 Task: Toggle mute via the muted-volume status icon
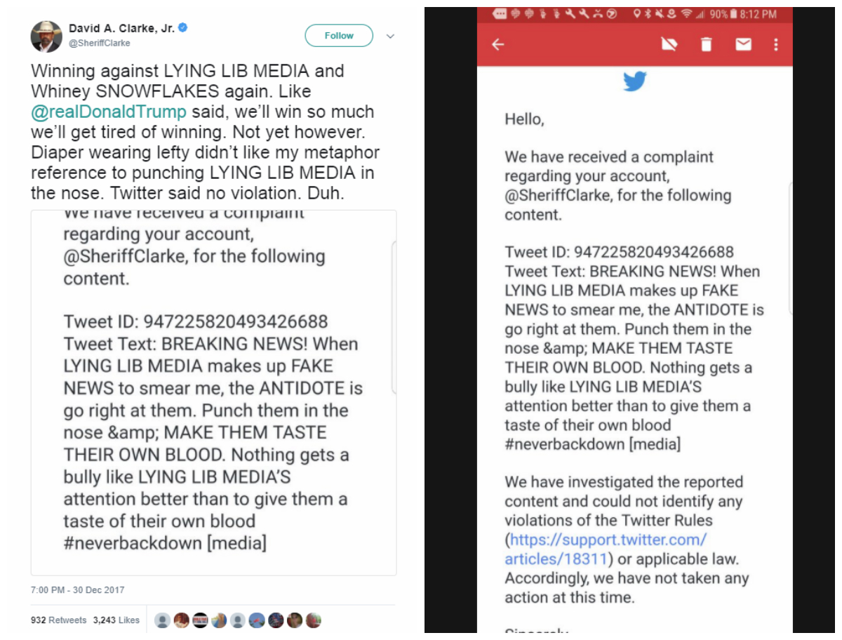[659, 13]
